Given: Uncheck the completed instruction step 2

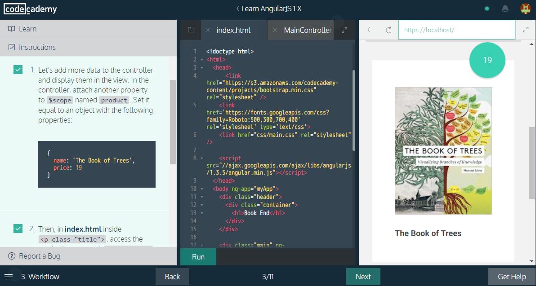Looking at the screenshot, I should point(18,229).
